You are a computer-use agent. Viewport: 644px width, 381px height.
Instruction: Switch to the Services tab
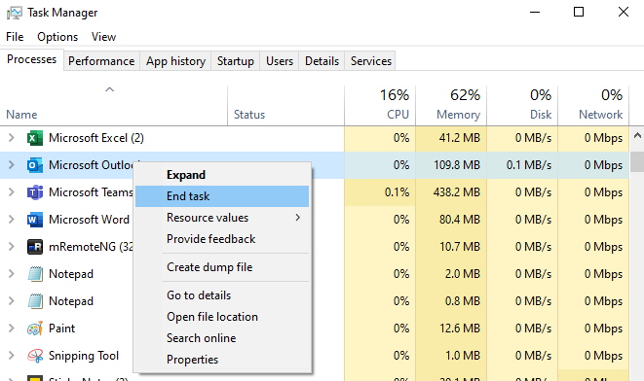(x=371, y=61)
